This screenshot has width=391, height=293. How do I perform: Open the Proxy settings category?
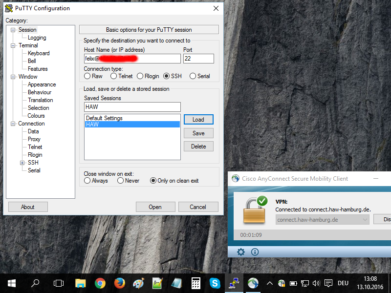click(34, 139)
